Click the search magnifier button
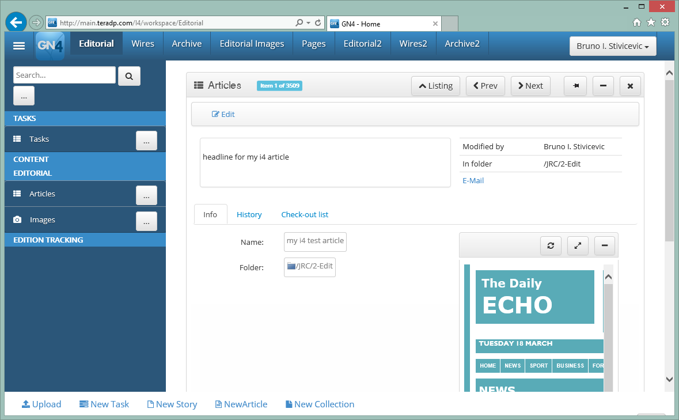The width and height of the screenshot is (679, 420). [x=129, y=76]
